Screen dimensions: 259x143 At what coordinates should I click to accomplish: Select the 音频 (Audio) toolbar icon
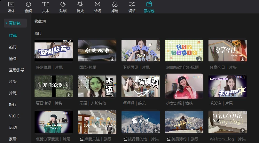coord(28,4)
